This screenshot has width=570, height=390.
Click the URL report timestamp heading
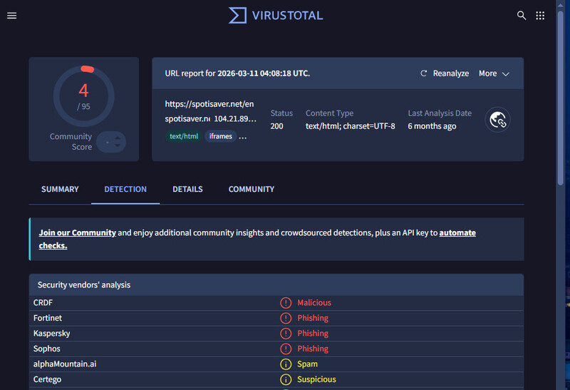(237, 73)
